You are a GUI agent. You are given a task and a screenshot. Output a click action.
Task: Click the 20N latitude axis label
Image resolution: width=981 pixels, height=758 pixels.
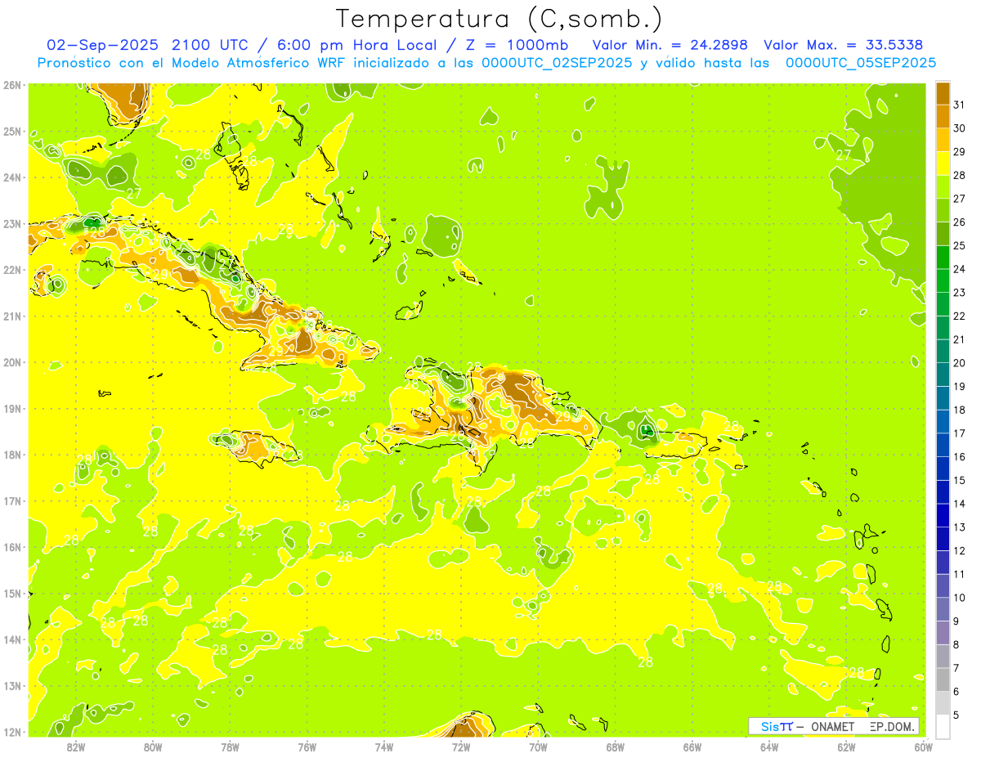click(12, 362)
